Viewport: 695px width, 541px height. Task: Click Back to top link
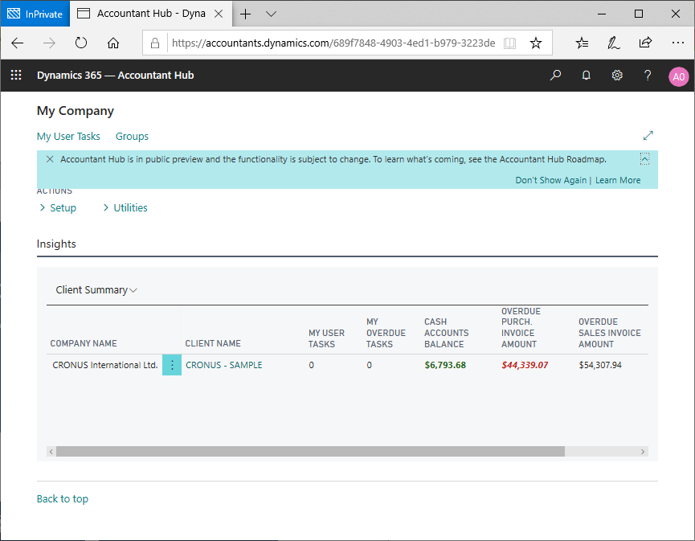[63, 499]
